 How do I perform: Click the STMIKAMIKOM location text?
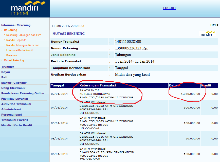click(x=90, y=159)
